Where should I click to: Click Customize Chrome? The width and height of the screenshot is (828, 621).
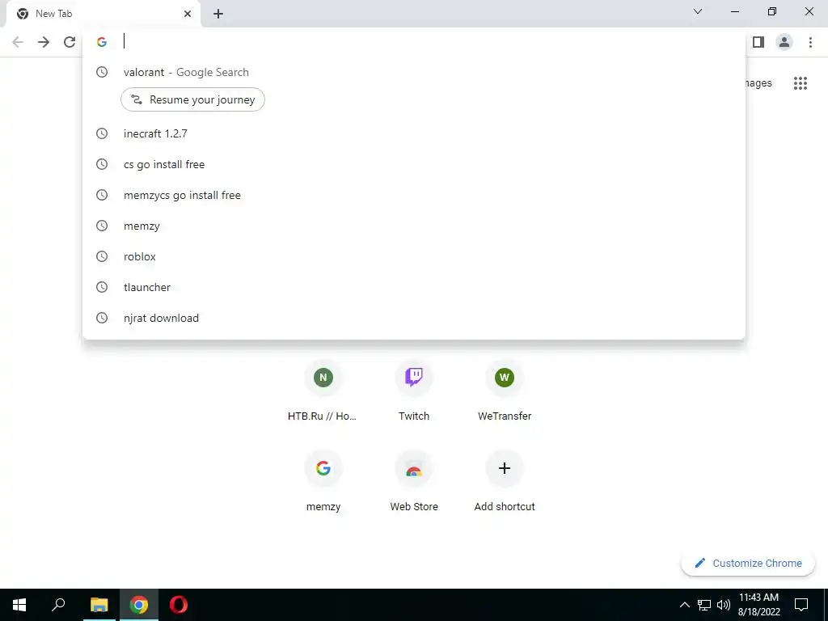tap(748, 563)
